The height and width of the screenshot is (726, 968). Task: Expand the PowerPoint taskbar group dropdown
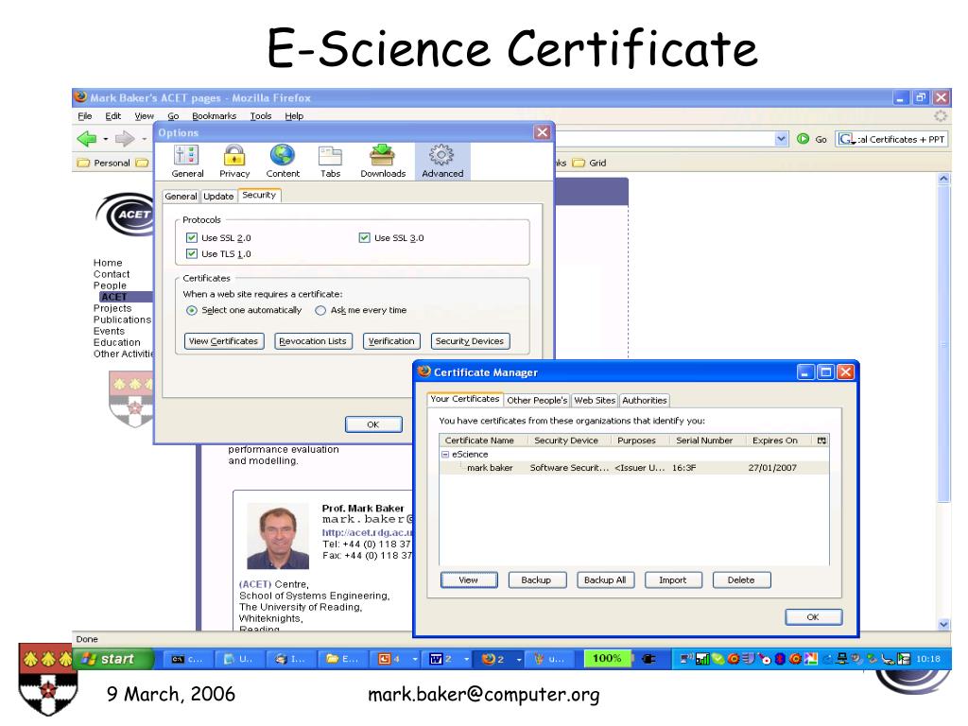415,659
